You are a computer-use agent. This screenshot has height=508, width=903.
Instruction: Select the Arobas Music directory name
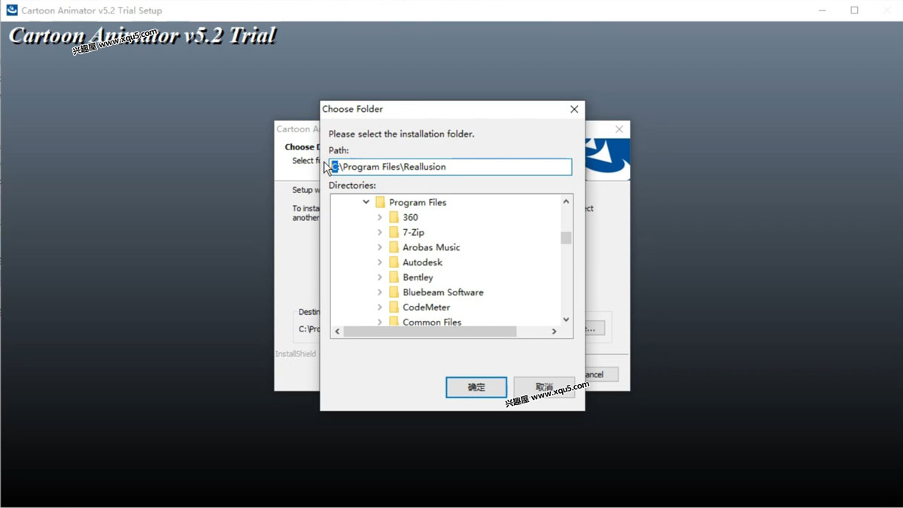[431, 247]
